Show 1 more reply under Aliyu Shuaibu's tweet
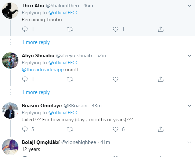The height and width of the screenshot is (157, 195). coord(36,92)
